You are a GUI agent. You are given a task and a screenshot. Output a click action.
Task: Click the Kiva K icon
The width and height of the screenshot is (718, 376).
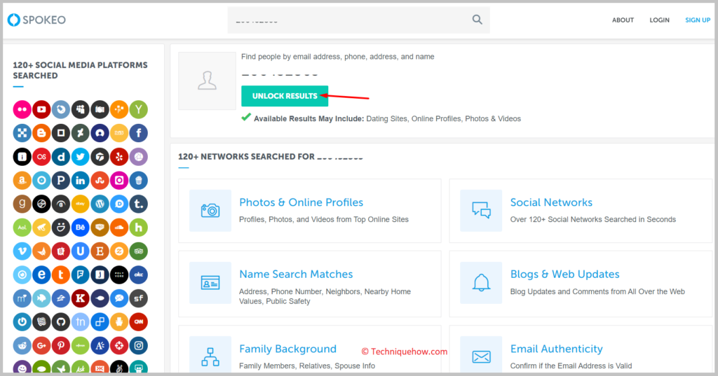pyautogui.click(x=80, y=299)
